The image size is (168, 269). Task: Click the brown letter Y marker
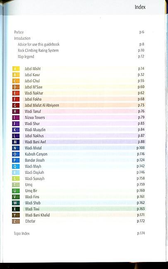tap(16, 215)
